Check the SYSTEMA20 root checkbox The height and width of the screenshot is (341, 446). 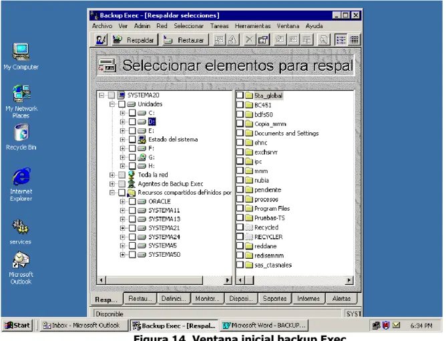(111, 95)
